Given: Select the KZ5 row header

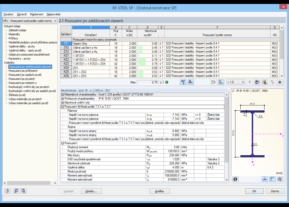Looking at the screenshot, I should 66,72.
